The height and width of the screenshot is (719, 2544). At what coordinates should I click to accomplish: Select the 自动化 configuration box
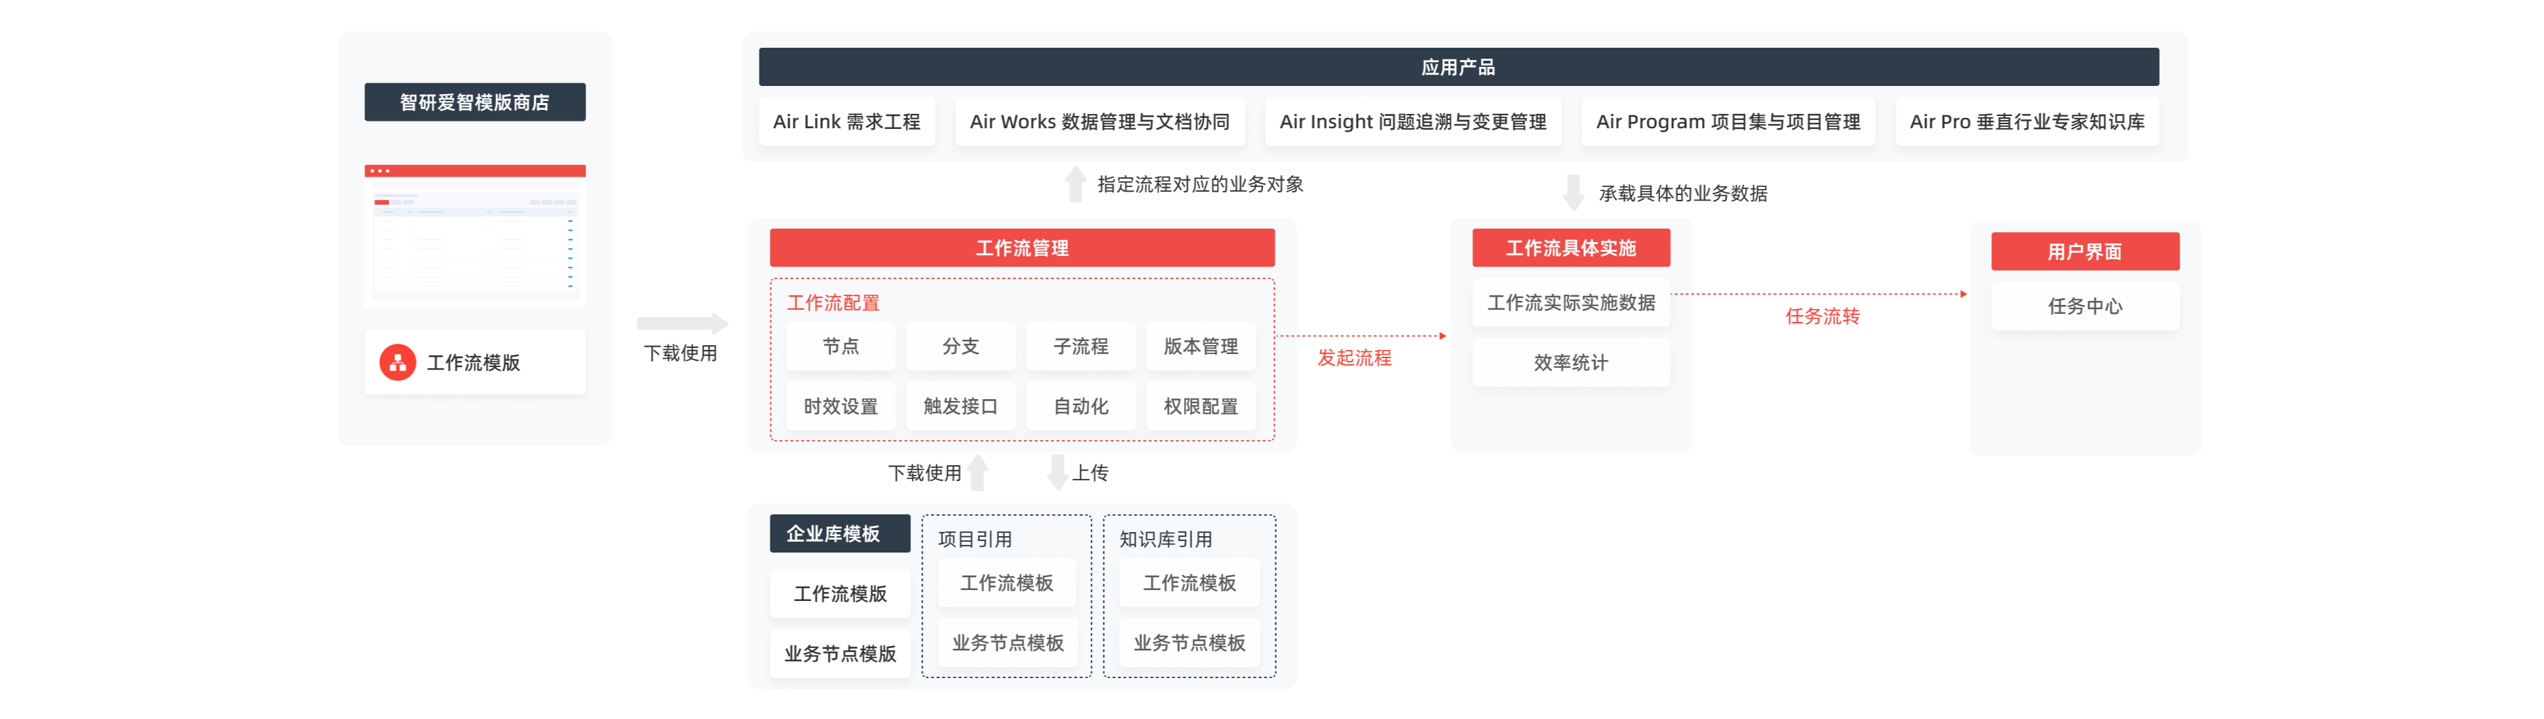click(1080, 406)
